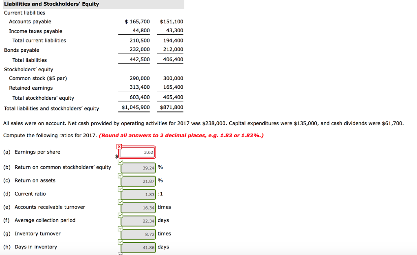Select Total liabilities value 406,400

click(x=173, y=59)
